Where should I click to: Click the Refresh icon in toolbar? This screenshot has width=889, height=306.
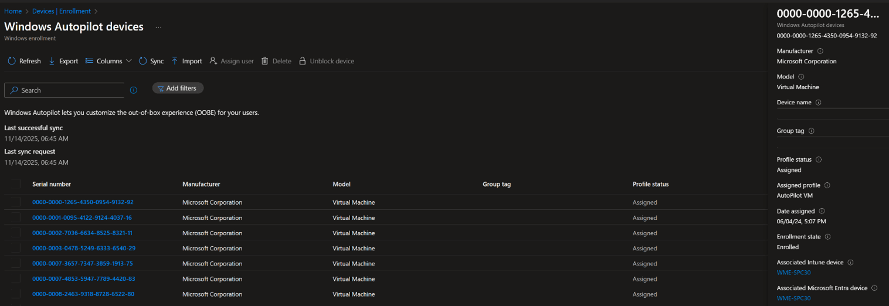pos(12,61)
